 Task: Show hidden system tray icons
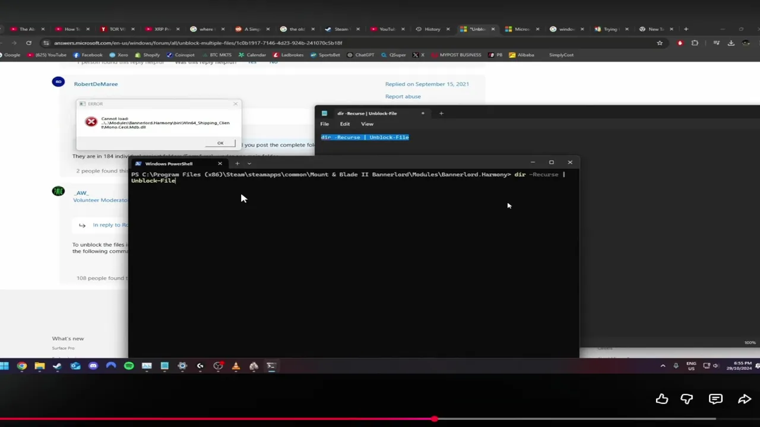(663, 366)
